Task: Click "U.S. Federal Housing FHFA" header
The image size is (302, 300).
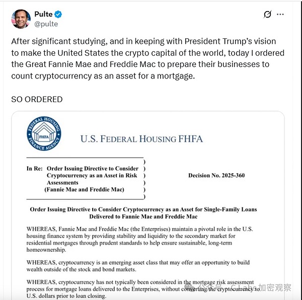Action: [x=142, y=139]
